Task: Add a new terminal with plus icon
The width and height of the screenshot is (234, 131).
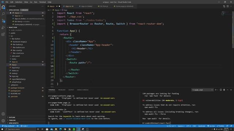Action: (x=215, y=90)
